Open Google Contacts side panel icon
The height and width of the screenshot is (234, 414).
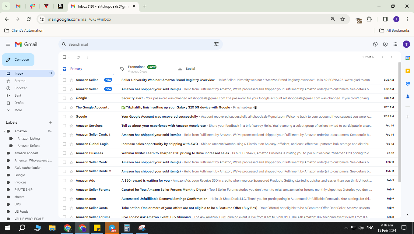(x=408, y=96)
